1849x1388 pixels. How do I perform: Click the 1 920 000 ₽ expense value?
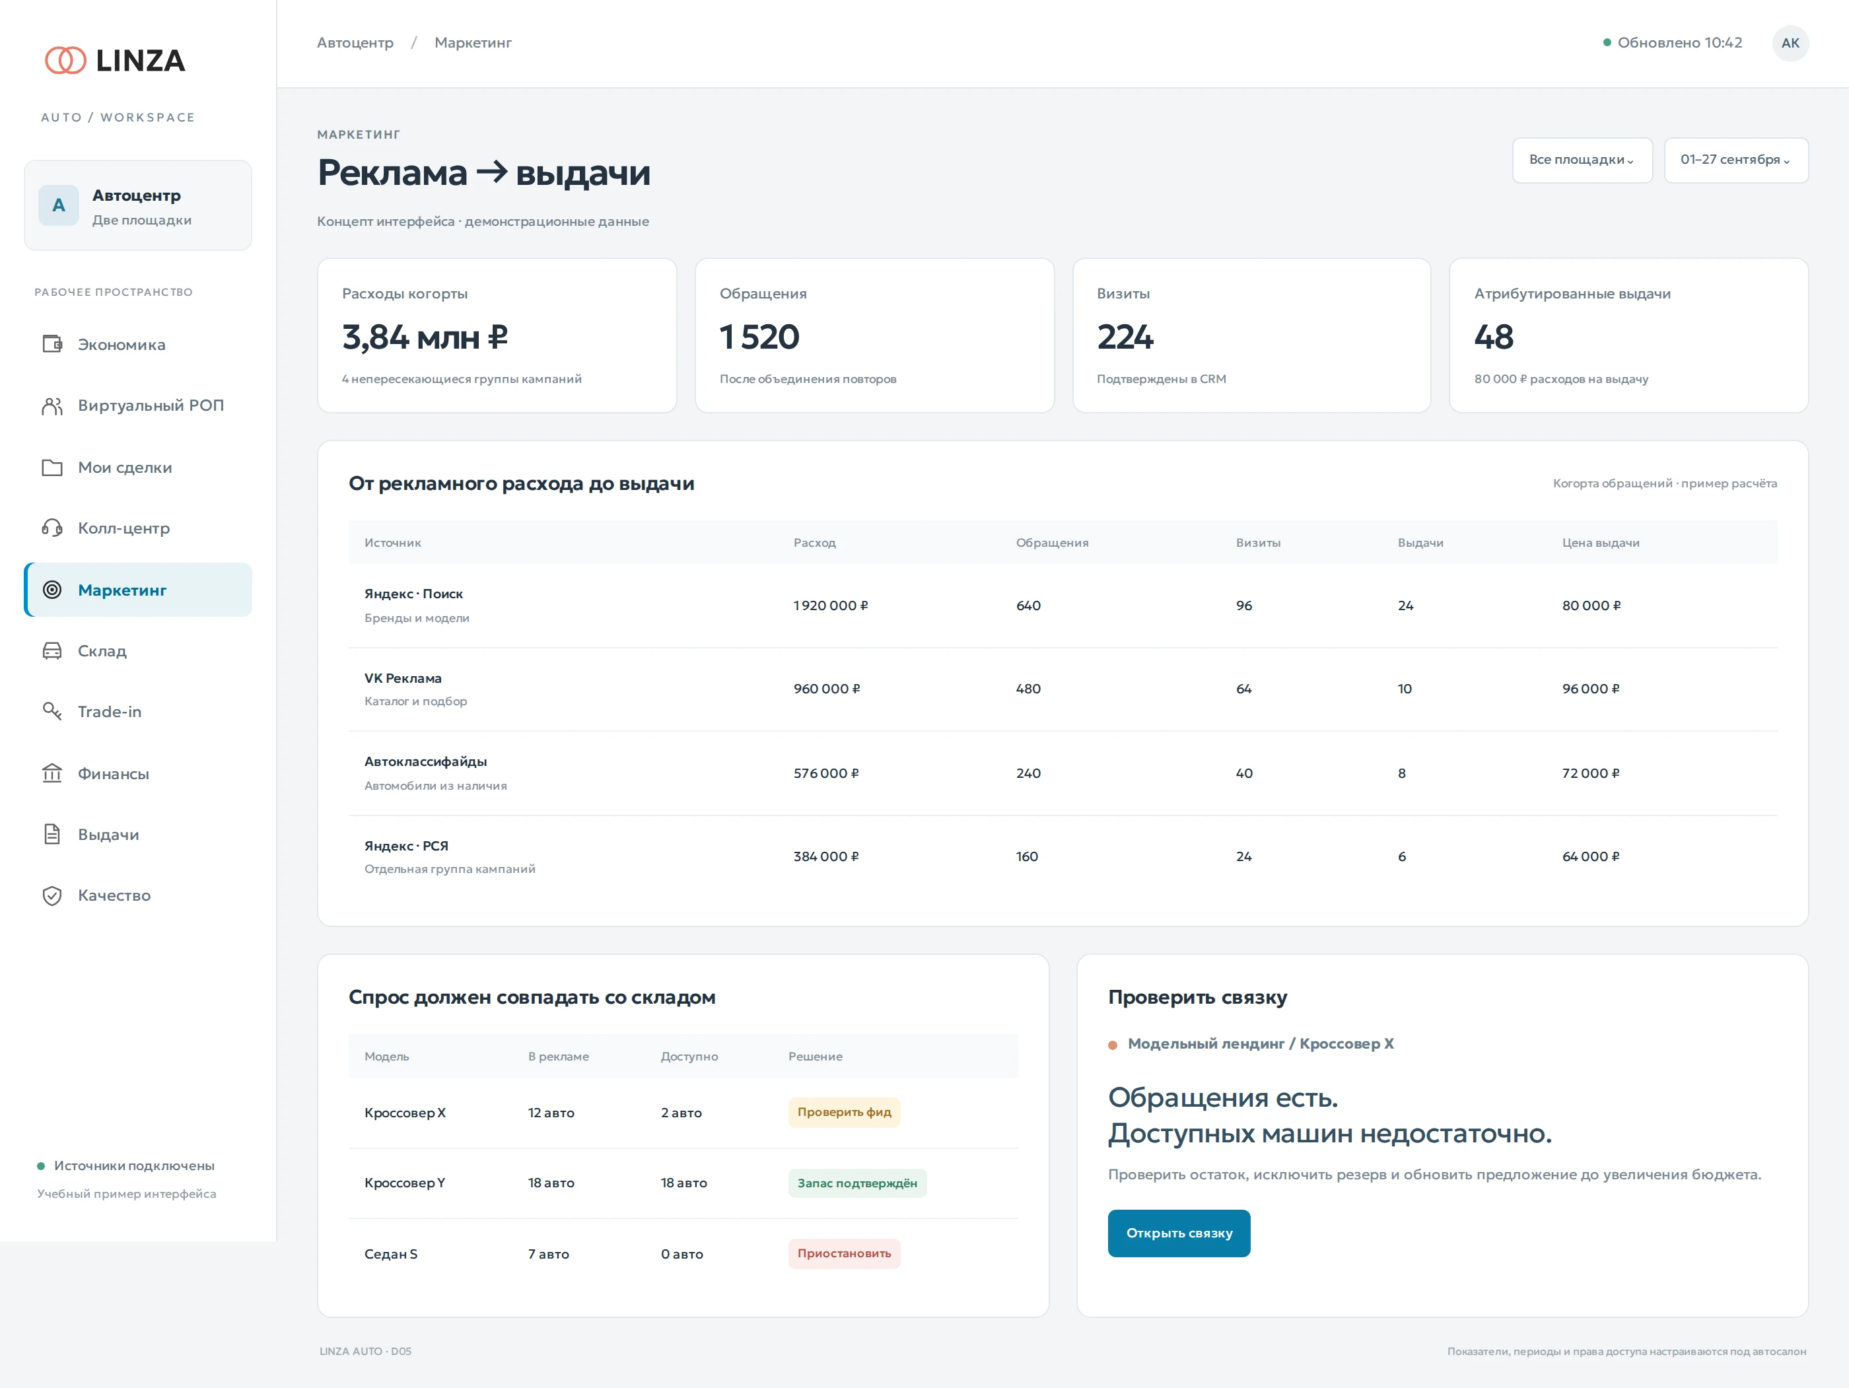click(x=830, y=606)
